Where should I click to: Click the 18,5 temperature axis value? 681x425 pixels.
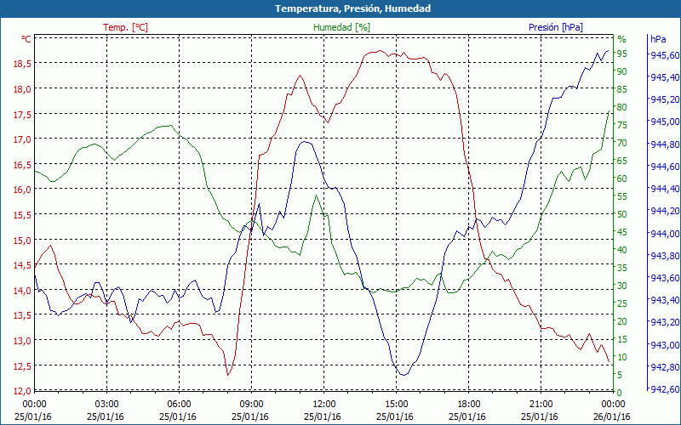(x=22, y=64)
